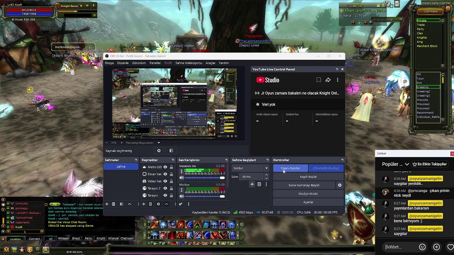Hide the Tarayıcı 2 source eye
This screenshot has height=255, width=454.
(x=165, y=188)
